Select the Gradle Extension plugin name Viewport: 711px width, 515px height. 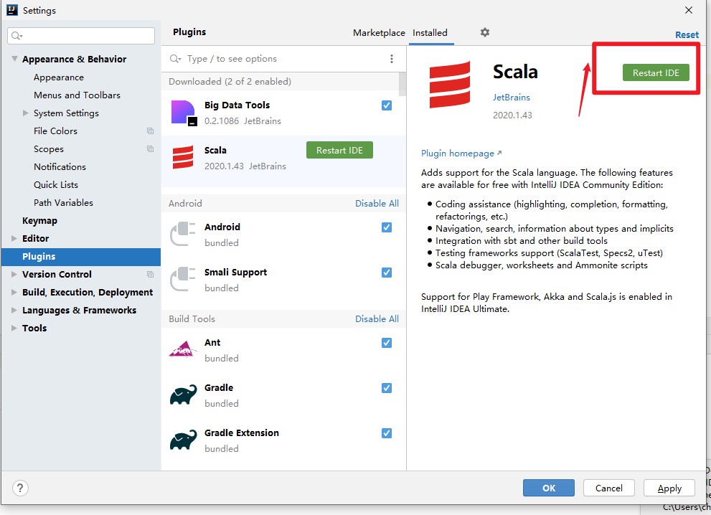[241, 433]
